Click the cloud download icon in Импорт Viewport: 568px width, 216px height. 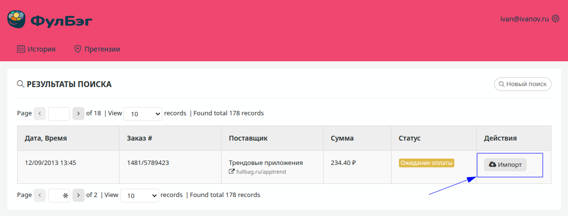[492, 165]
